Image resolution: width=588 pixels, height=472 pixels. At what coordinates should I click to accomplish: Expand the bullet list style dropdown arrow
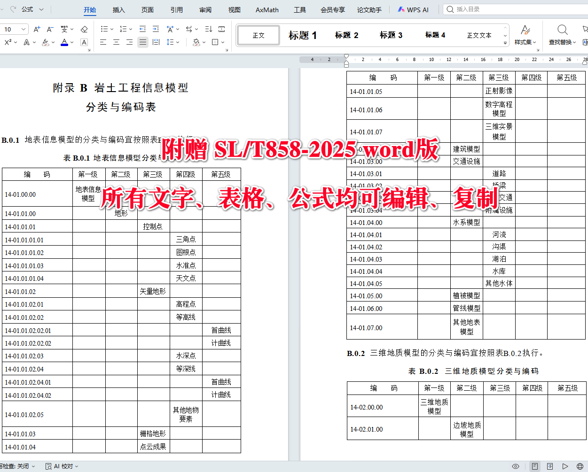click(112, 29)
